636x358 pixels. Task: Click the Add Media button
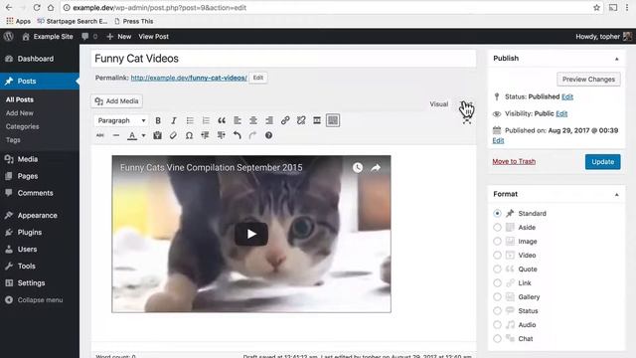click(x=117, y=101)
